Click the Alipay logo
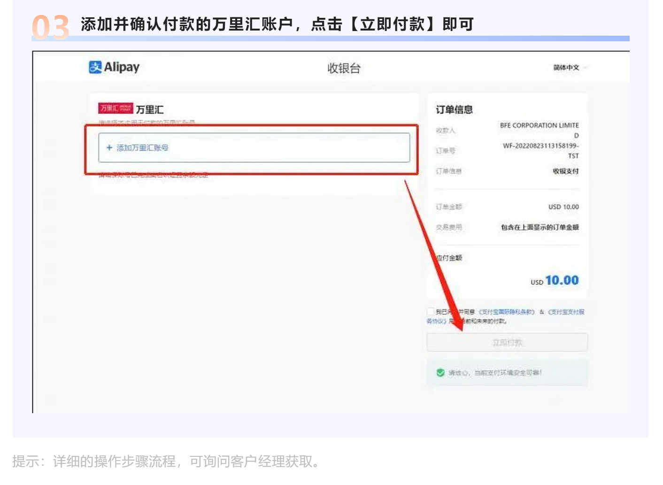The height and width of the screenshot is (485, 663). click(114, 67)
